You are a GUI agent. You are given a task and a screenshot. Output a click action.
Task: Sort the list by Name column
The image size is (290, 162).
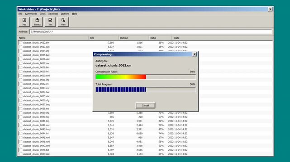coord(53,38)
